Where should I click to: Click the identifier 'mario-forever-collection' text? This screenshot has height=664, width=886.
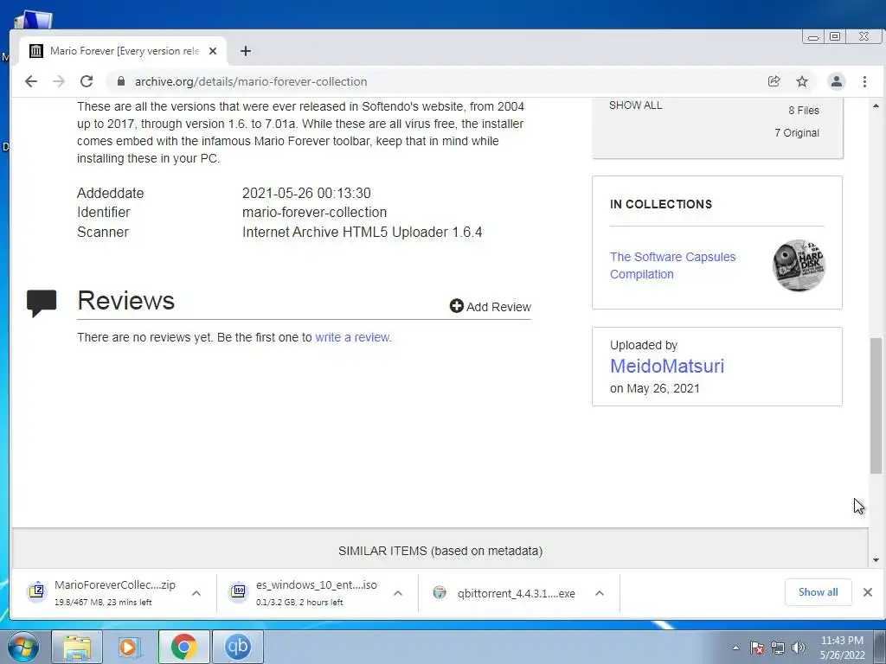coord(314,213)
